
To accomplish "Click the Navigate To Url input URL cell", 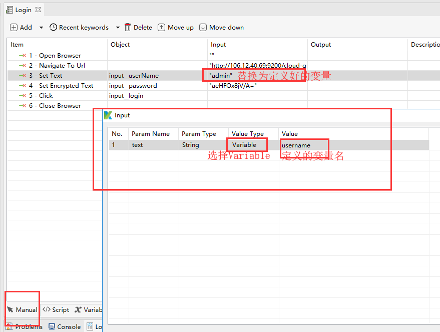I will click(x=258, y=66).
